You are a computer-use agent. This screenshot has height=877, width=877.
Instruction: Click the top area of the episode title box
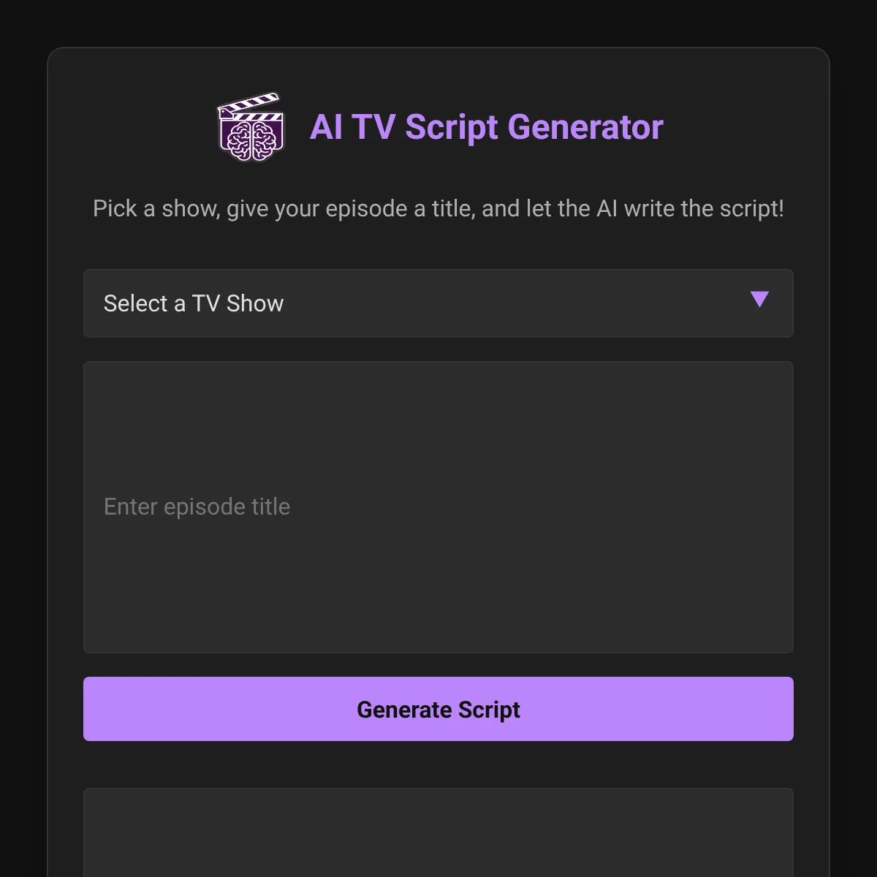438,387
